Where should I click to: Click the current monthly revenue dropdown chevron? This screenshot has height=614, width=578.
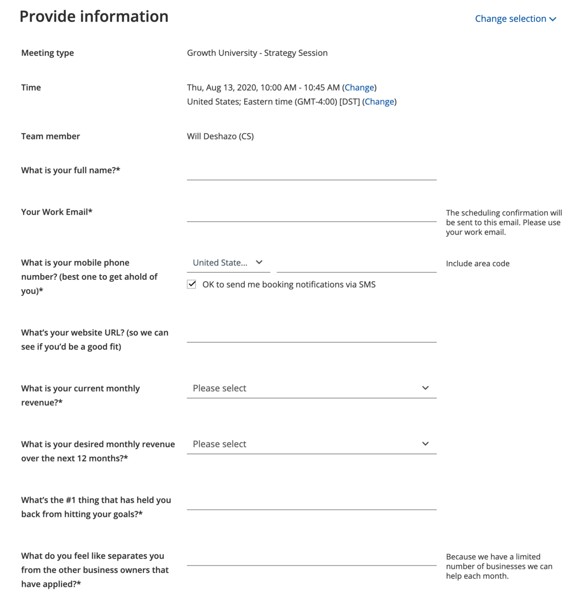point(425,388)
